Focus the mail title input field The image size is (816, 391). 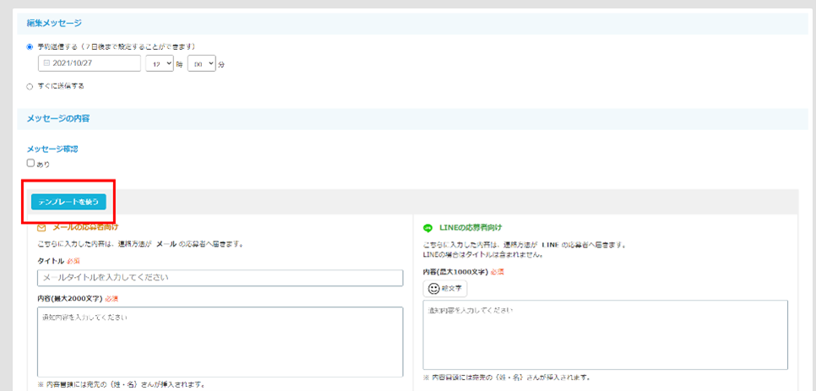(x=220, y=278)
